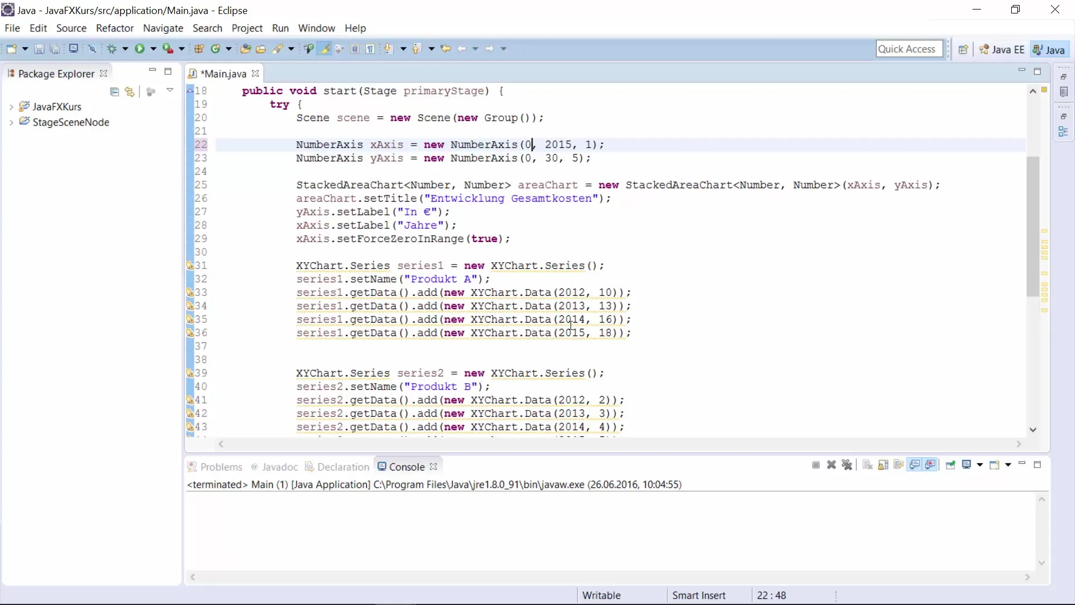Open the Refactor menu
Screen dimensions: 1075x605
115,28
